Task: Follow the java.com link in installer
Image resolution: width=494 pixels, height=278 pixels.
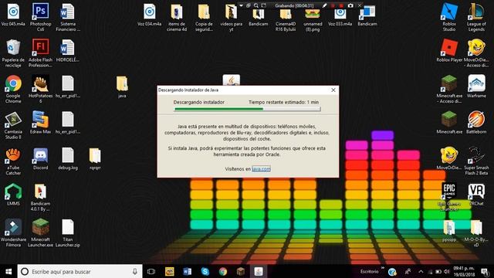Action: [261, 169]
